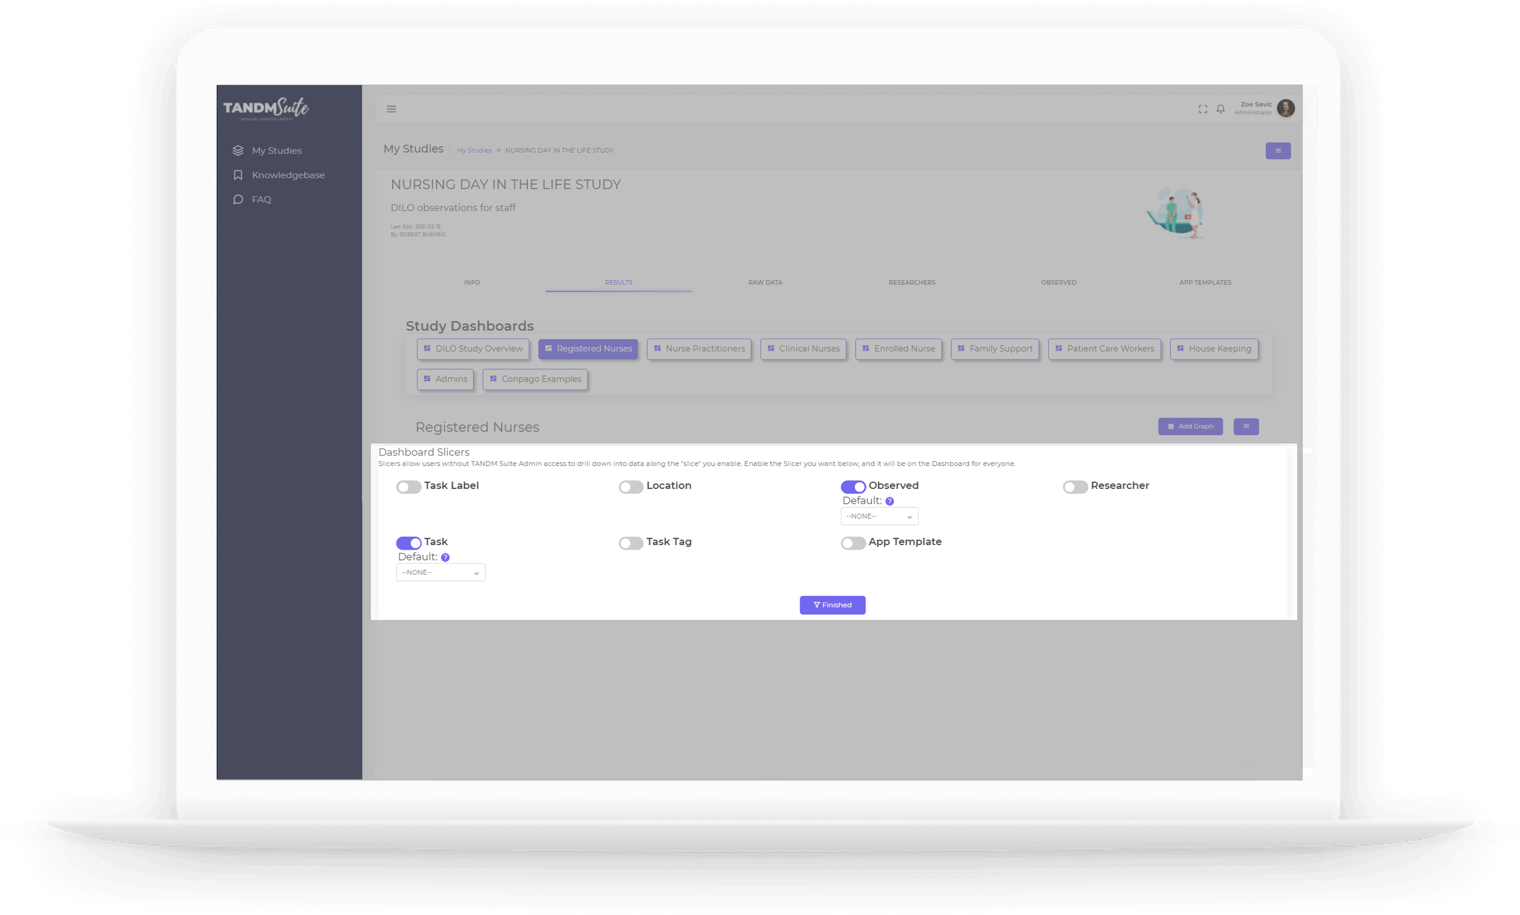
Task: Open the notifications bell
Action: (1221, 109)
